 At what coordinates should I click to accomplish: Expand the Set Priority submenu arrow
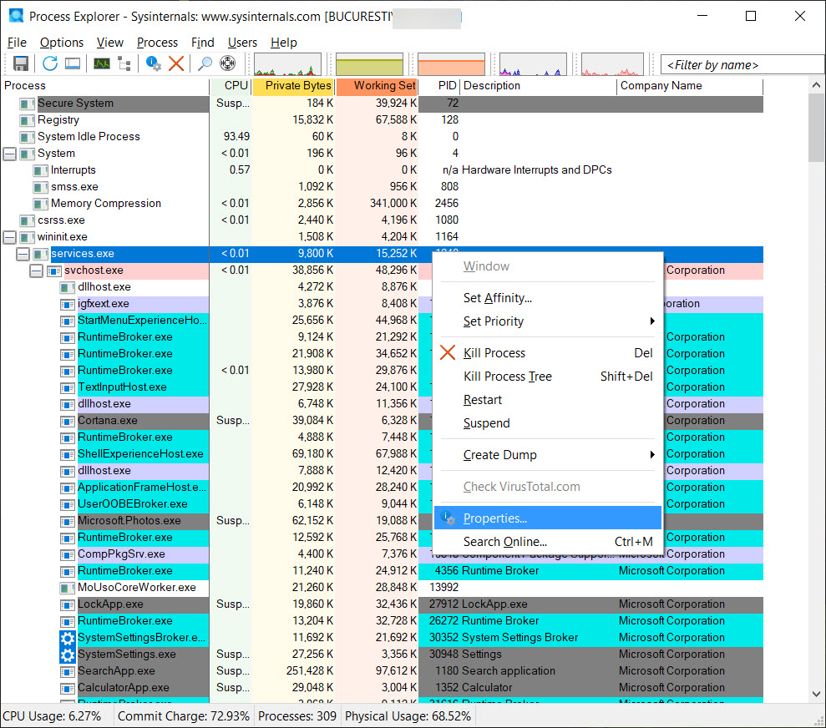tap(652, 321)
